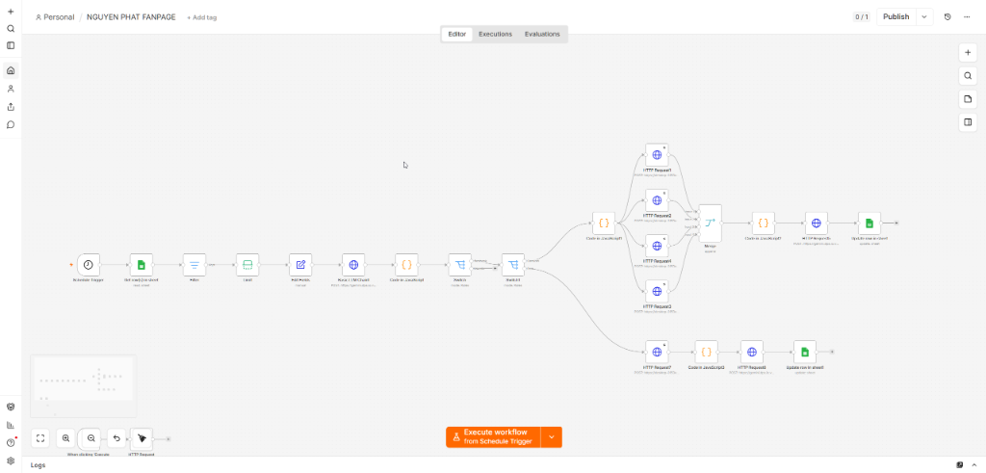Click the Zoom In canvas control
This screenshot has width=986, height=473.
[66, 438]
